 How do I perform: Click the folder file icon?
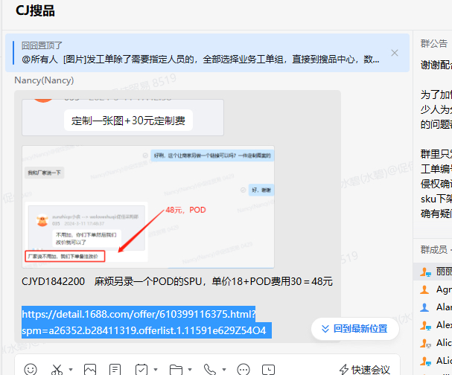pyautogui.click(x=176, y=369)
